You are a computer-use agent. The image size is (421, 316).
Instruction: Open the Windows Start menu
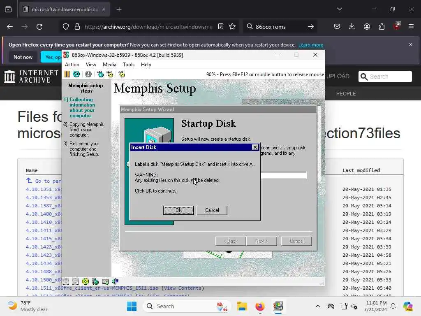[x=132, y=306]
